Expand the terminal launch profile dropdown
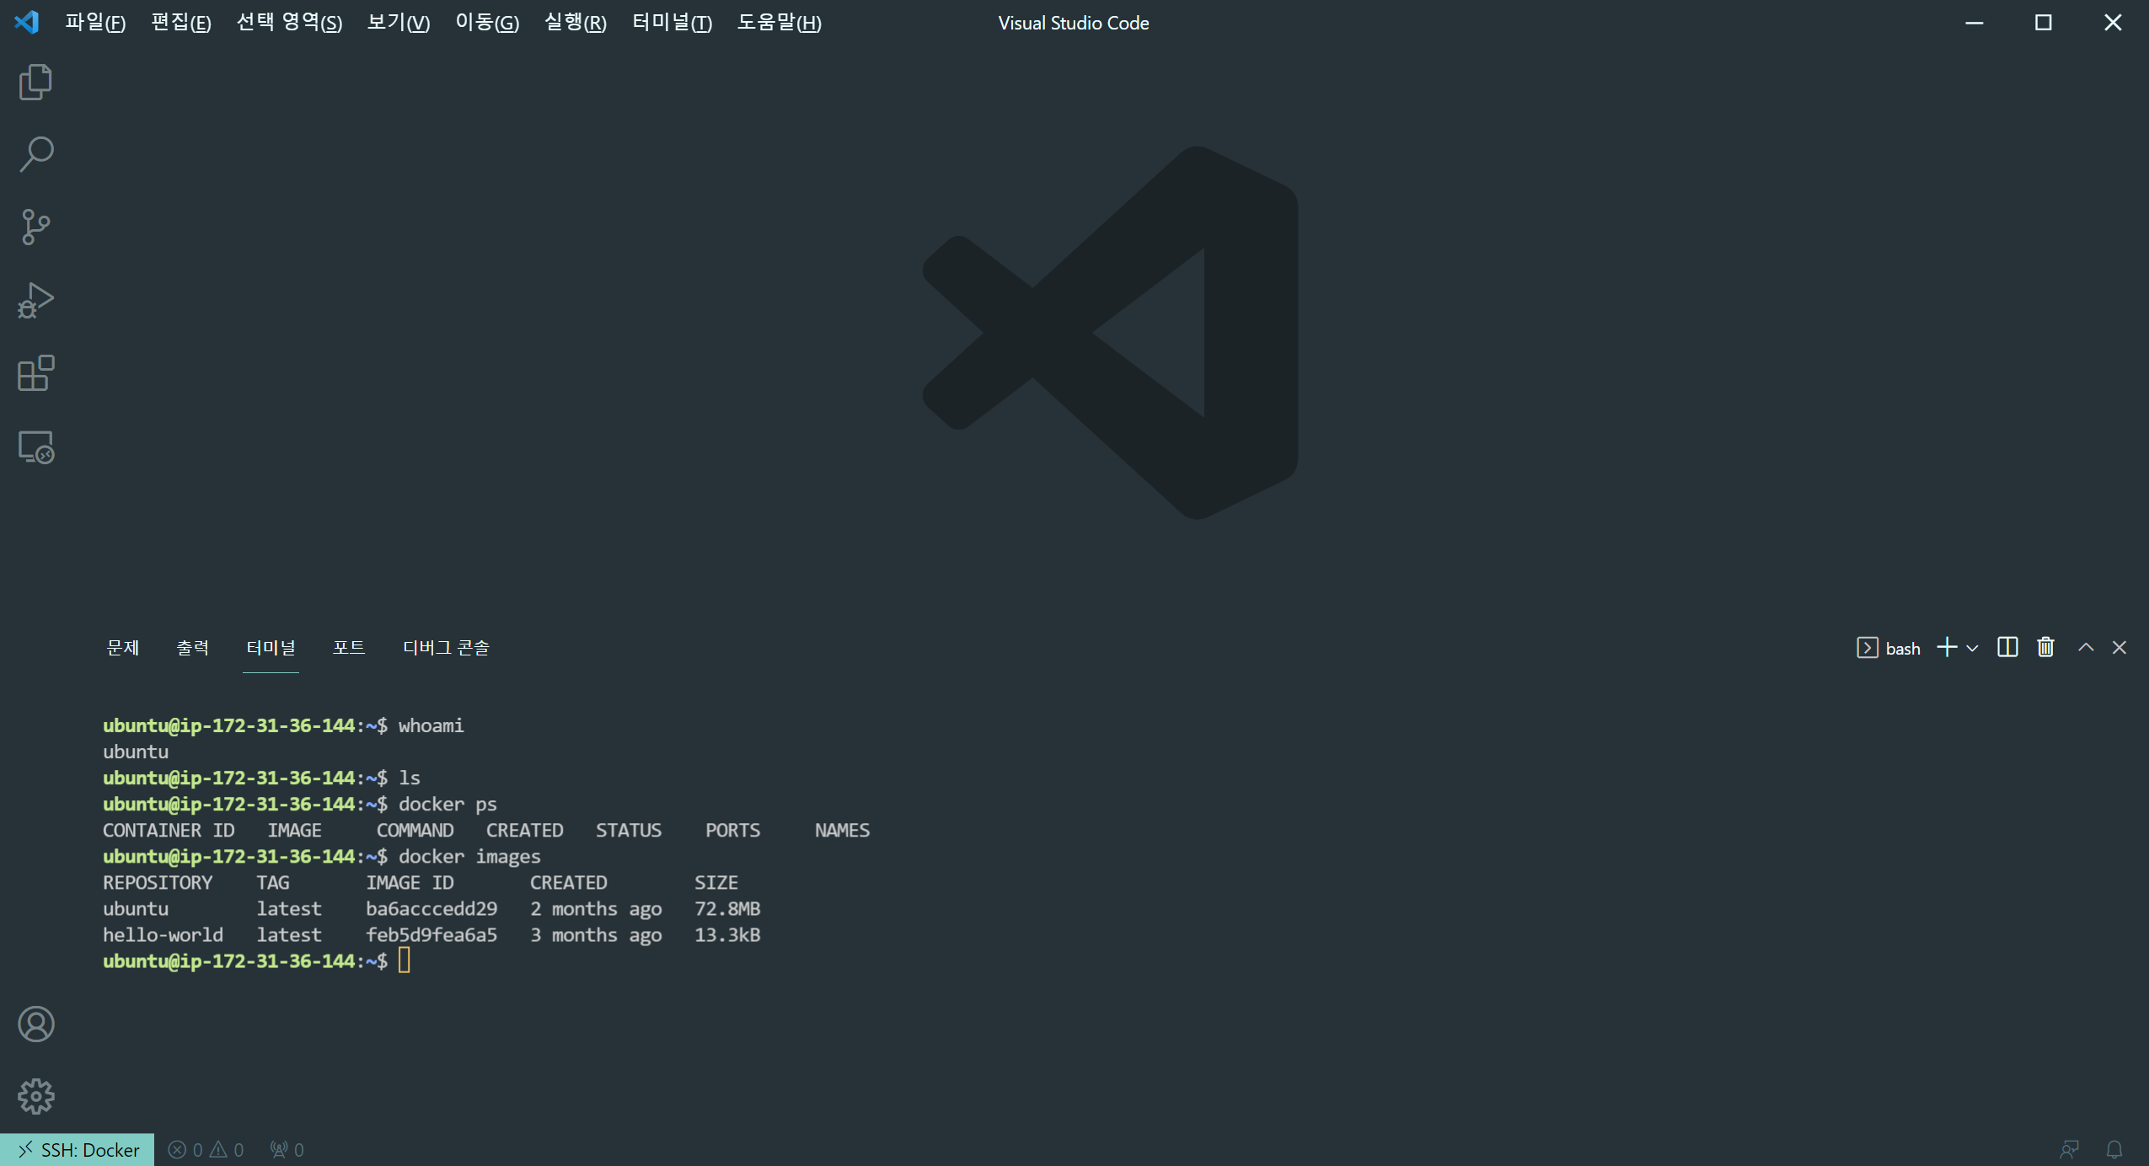 [1972, 648]
